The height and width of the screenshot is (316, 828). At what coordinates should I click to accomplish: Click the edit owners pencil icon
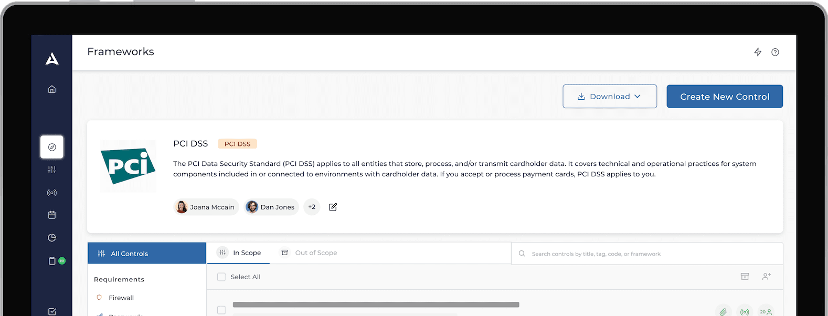click(x=333, y=207)
